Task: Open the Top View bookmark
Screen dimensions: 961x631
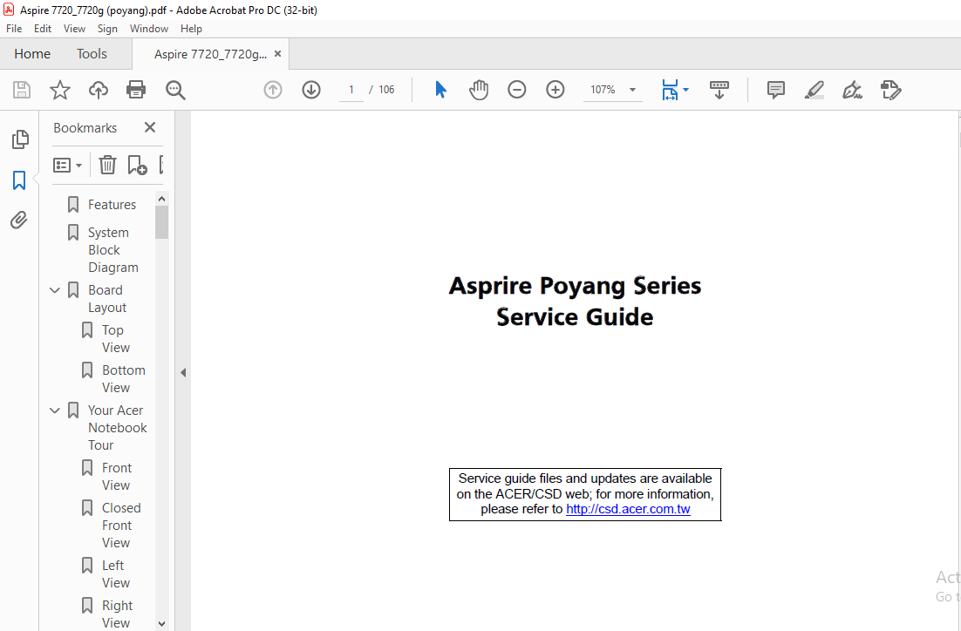Action: coord(116,339)
